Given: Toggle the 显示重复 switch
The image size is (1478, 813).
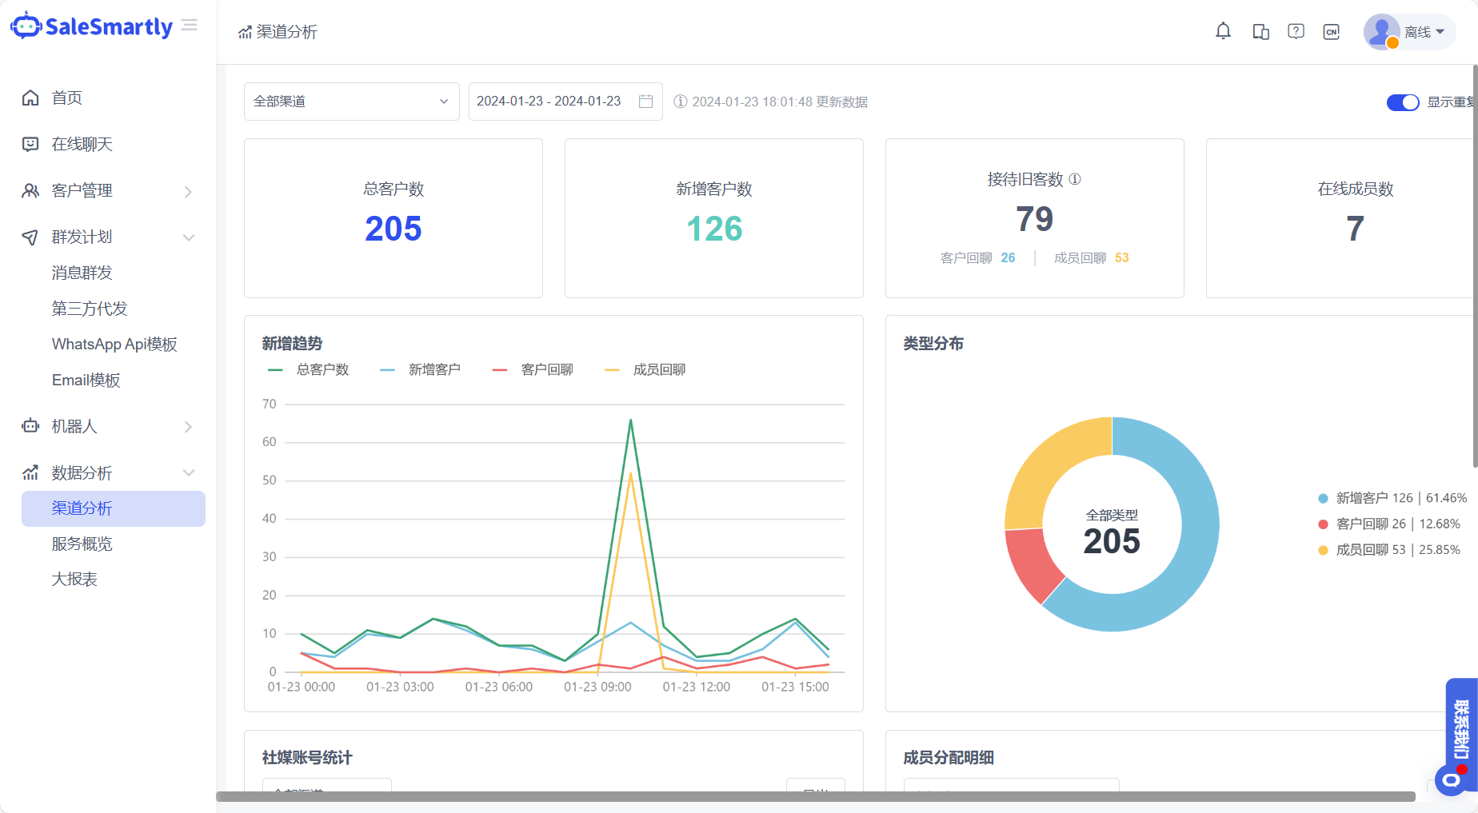Looking at the screenshot, I should coord(1403,102).
